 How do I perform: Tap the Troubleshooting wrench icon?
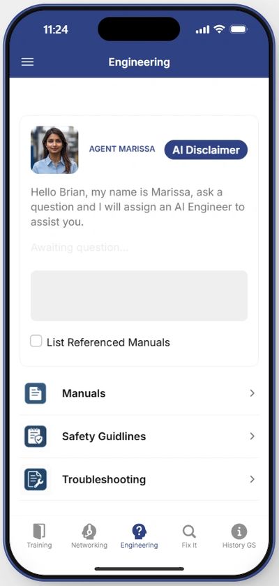pos(36,479)
